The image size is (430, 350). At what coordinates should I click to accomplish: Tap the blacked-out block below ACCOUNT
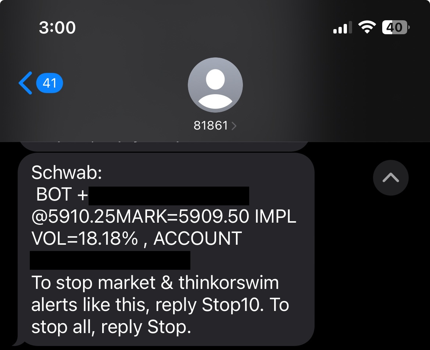click(110, 260)
